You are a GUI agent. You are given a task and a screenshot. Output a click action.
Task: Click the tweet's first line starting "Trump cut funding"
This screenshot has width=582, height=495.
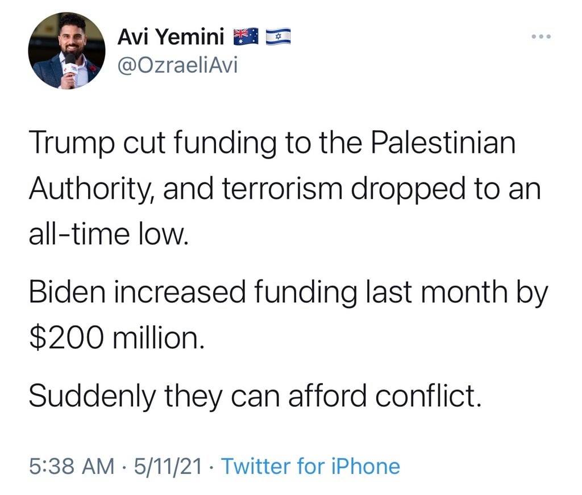(272, 145)
